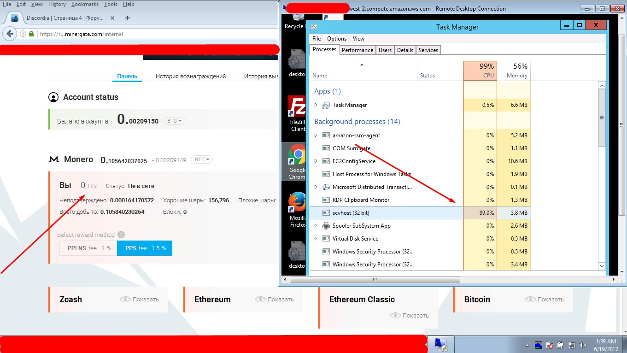Select PPLNS fee 1% reward method

(x=88, y=248)
